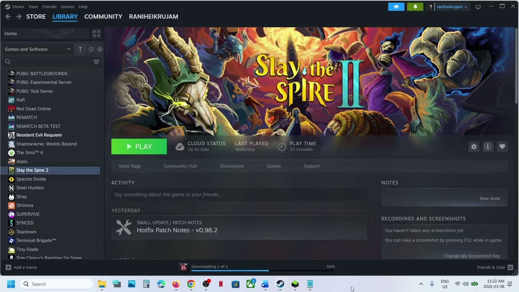Image resolution: width=519 pixels, height=292 pixels.
Task: Select Teardown in the game list
Action: (26, 232)
